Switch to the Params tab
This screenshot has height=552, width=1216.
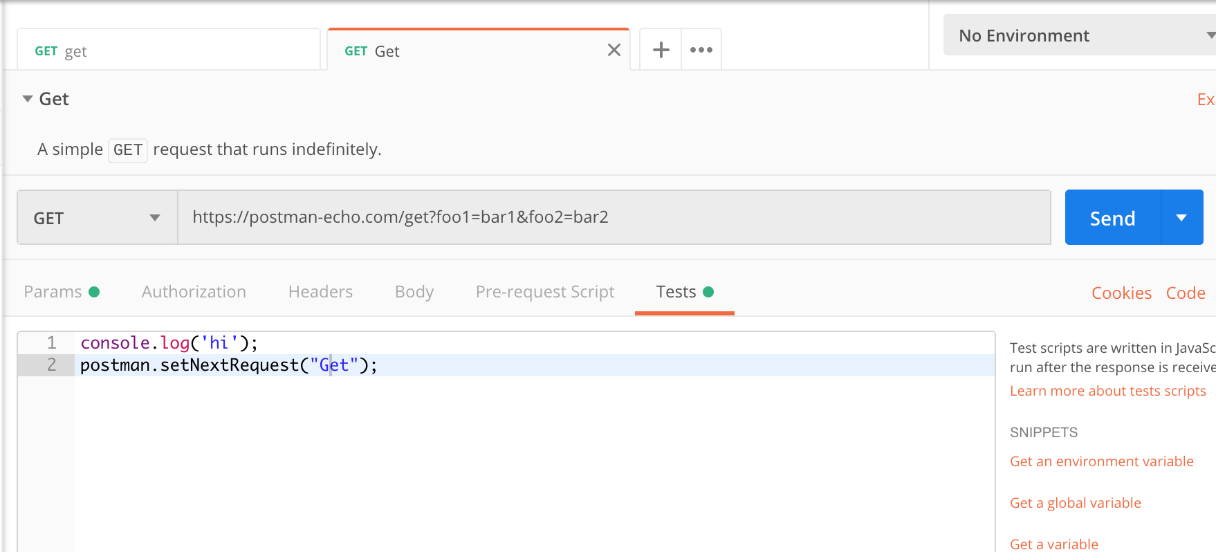62,292
